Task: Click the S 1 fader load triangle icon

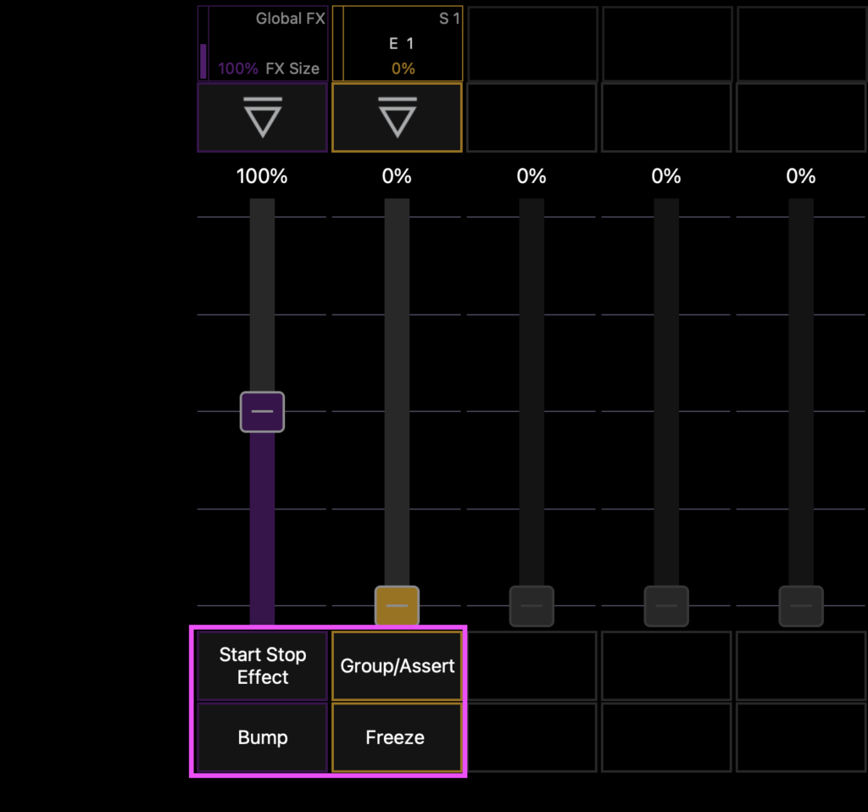Action: point(397,117)
